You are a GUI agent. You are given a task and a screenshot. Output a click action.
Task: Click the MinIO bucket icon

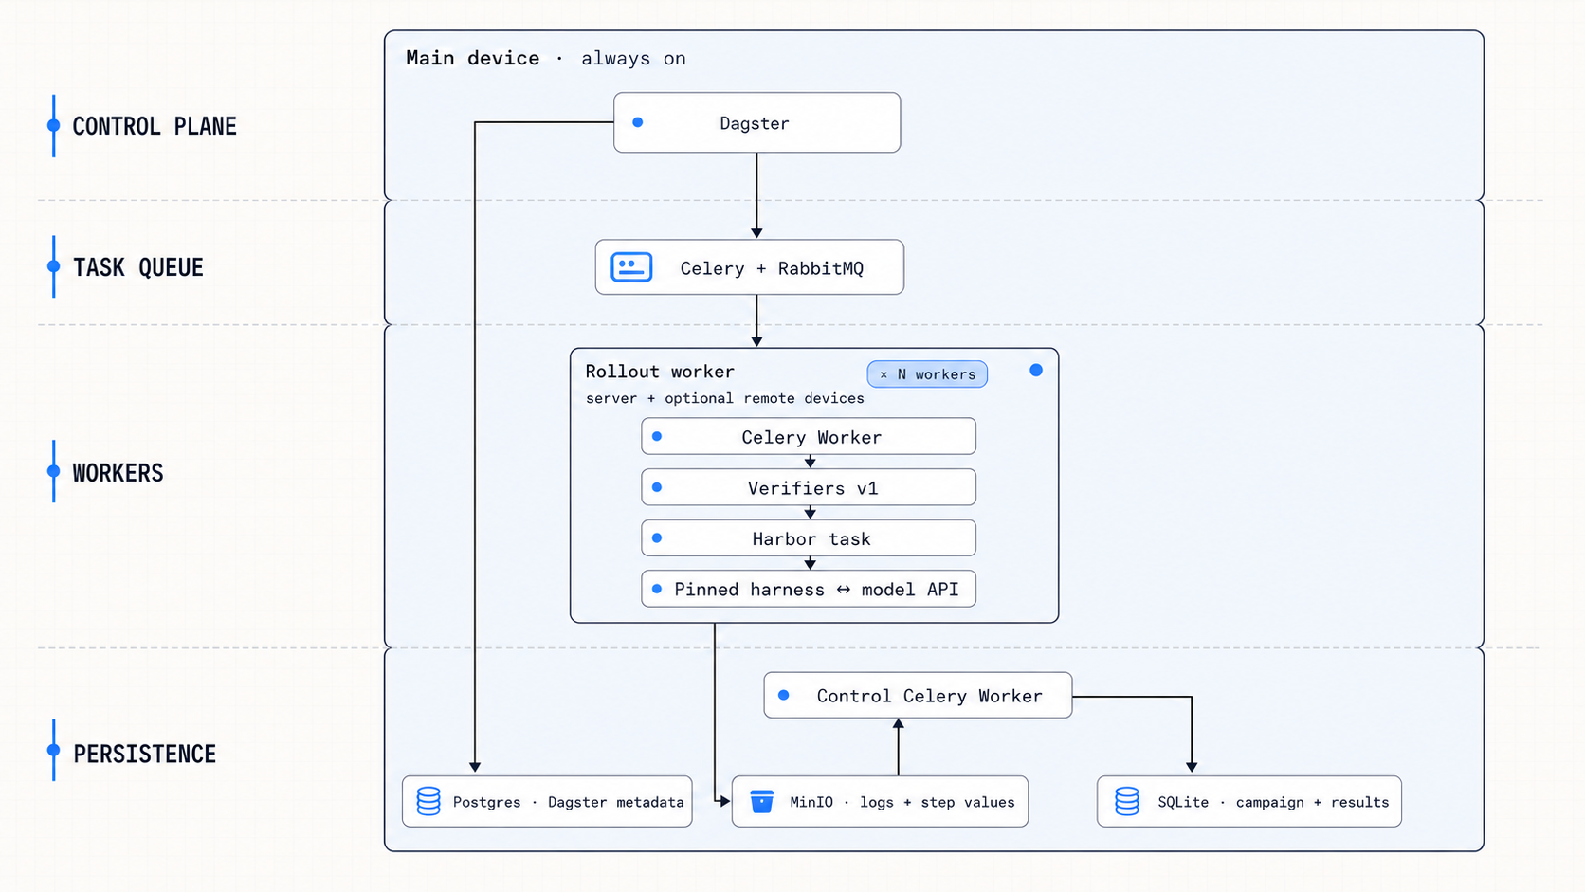point(761,801)
